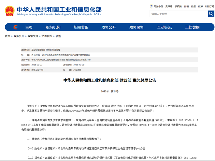Screen dimensions: 215x161
Task: Subscribe via RSS订阅 link
Action: tap(209, 6)
